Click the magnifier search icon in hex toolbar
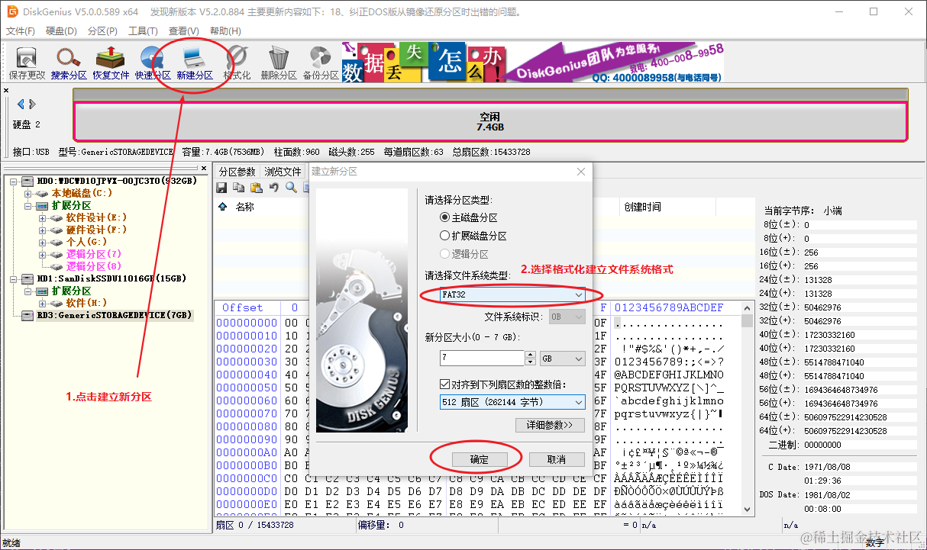Viewport: 927px width, 550px height. [291, 187]
